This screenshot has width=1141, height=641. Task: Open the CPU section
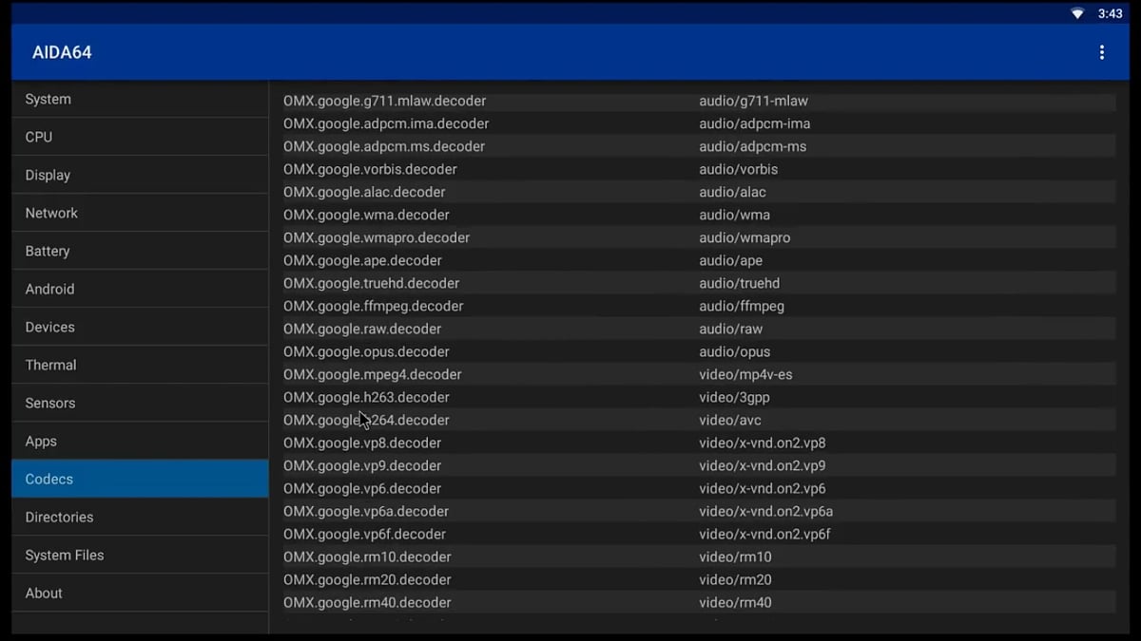pos(140,137)
